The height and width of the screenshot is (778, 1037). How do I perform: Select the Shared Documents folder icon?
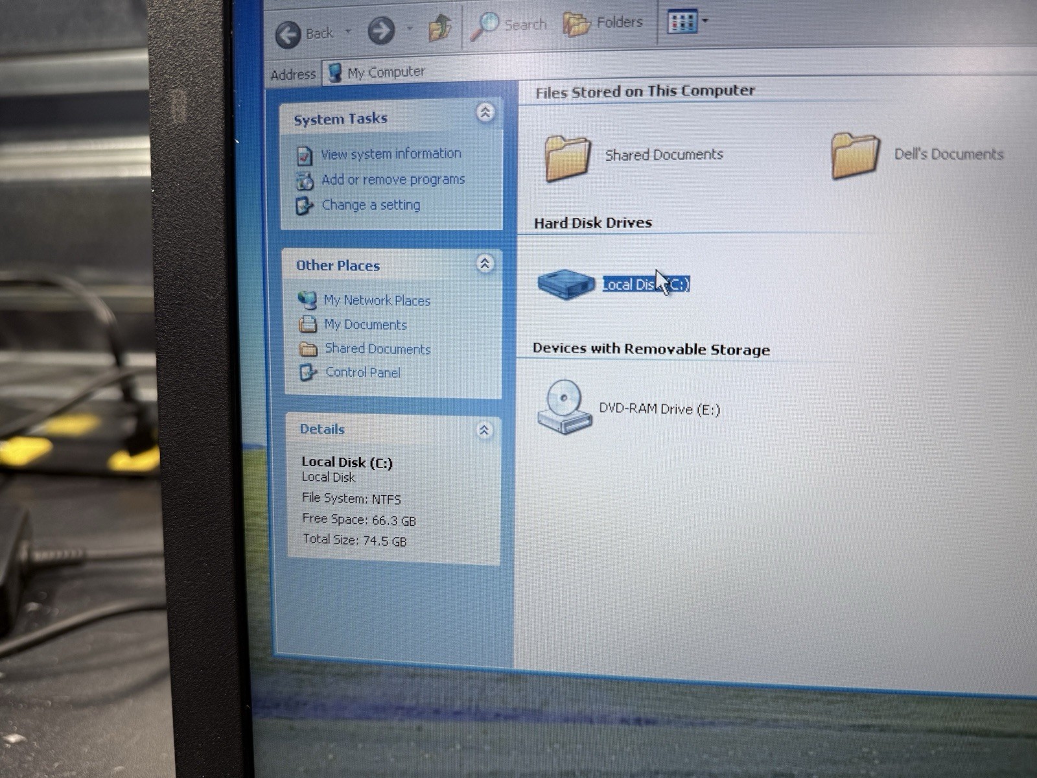[568, 158]
